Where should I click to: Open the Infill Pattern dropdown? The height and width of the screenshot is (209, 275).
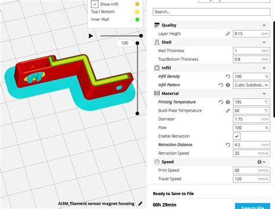251,85
